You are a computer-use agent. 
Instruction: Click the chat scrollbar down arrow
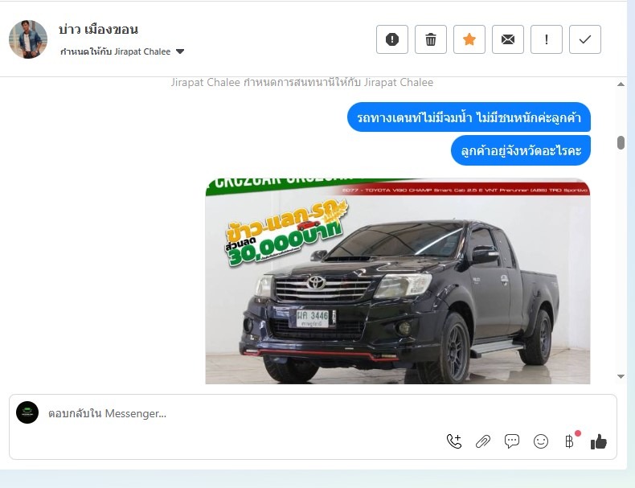pyautogui.click(x=621, y=376)
